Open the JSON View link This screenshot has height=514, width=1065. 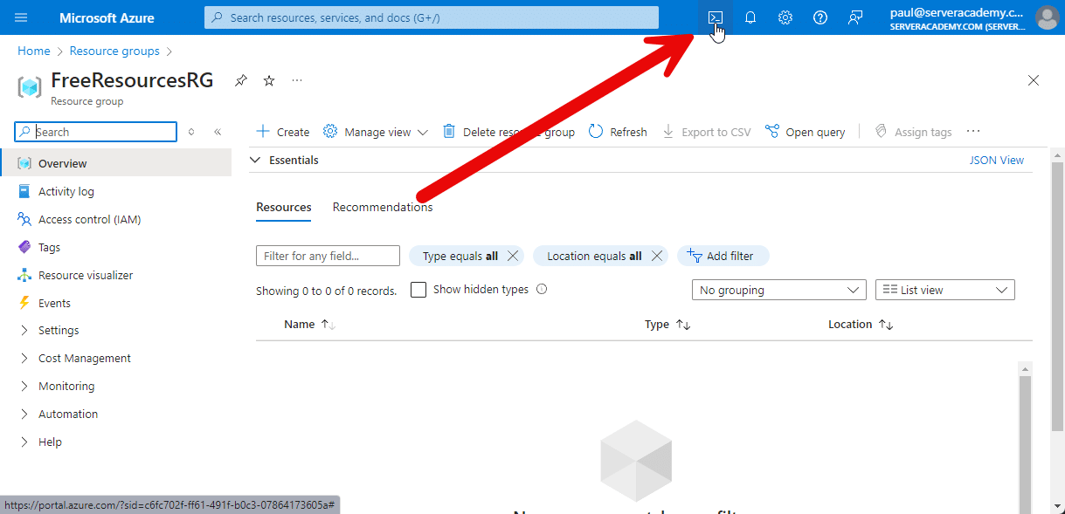[x=996, y=160]
